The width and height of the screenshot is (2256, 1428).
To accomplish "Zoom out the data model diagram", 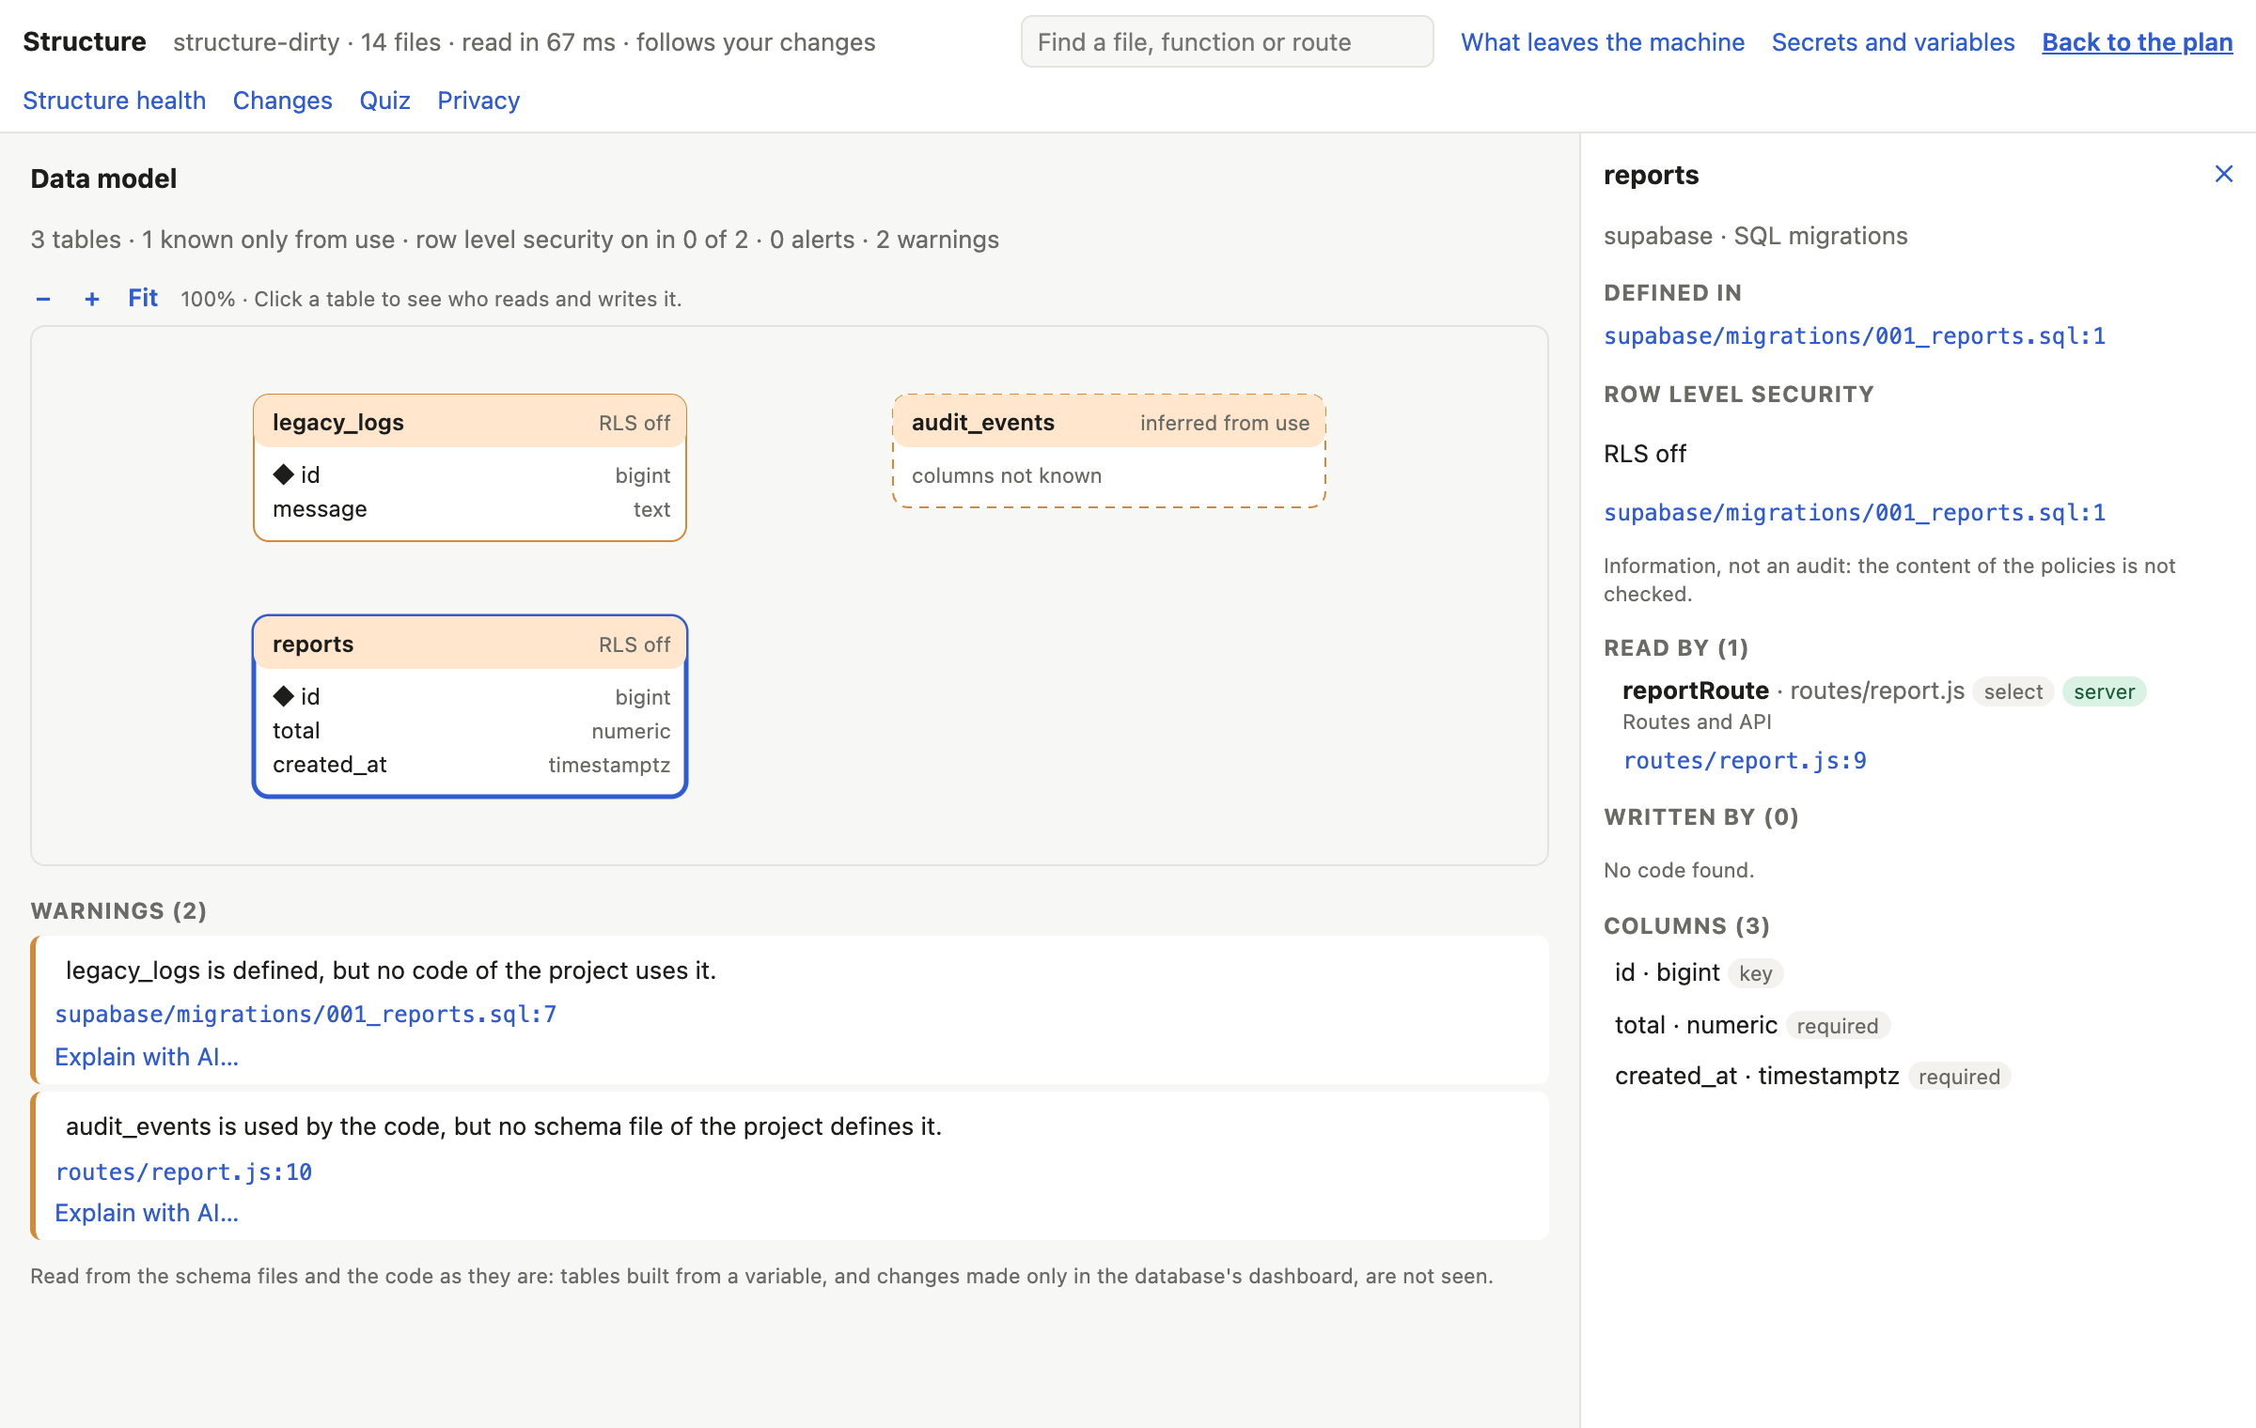I will [43, 299].
